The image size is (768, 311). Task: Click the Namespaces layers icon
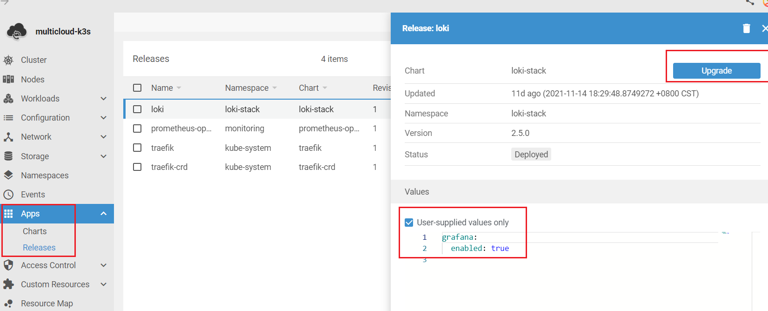pos(8,175)
